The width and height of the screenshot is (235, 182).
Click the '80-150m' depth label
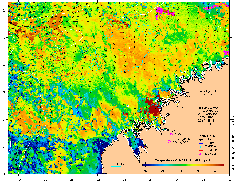click(210, 146)
